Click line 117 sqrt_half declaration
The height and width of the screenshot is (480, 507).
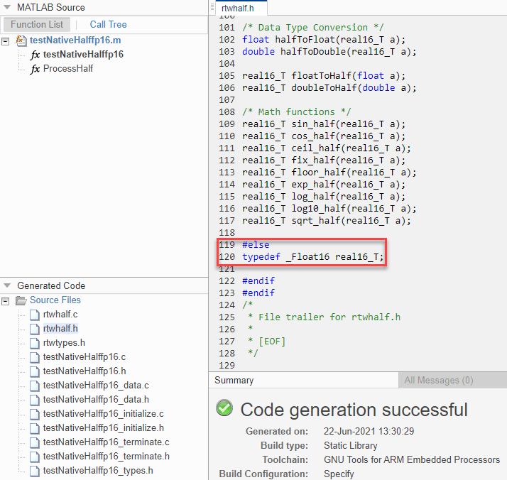pos(327,221)
